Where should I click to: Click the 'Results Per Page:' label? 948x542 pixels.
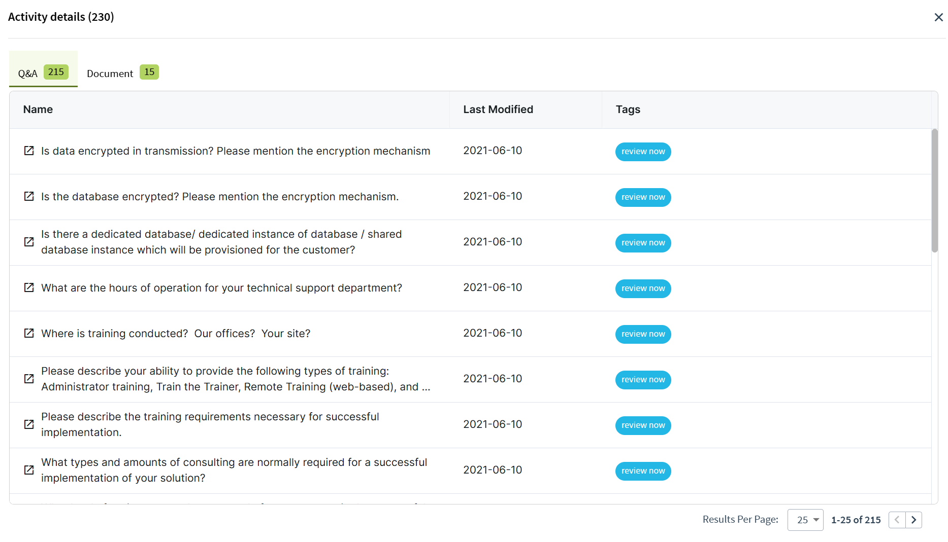[740, 519]
